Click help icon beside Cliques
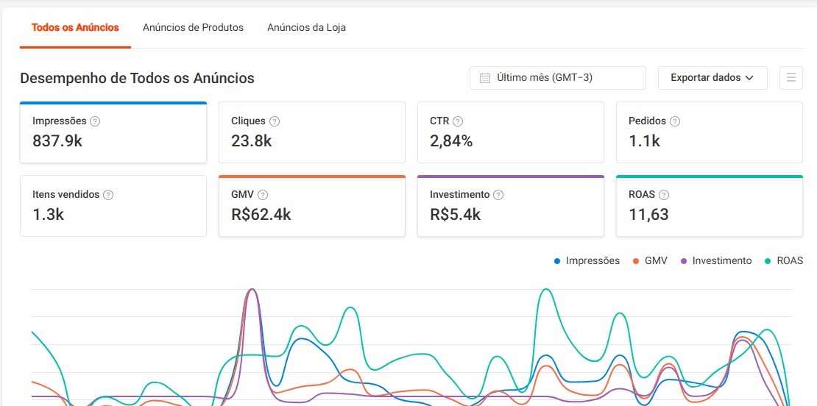The height and width of the screenshot is (406, 817). coord(275,121)
